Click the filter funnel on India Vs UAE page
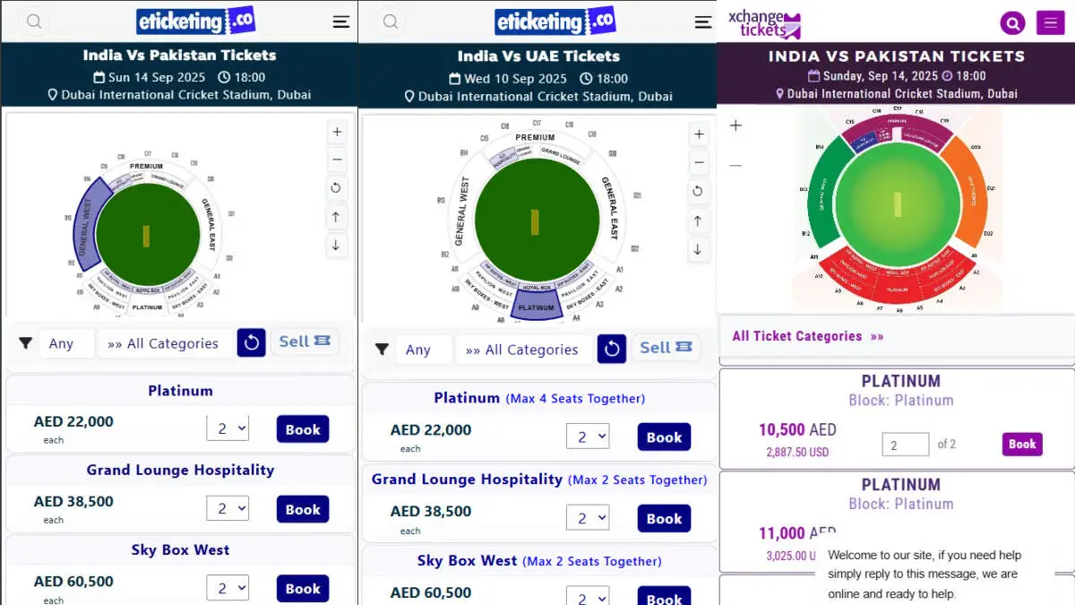1075x605 pixels. click(x=383, y=349)
